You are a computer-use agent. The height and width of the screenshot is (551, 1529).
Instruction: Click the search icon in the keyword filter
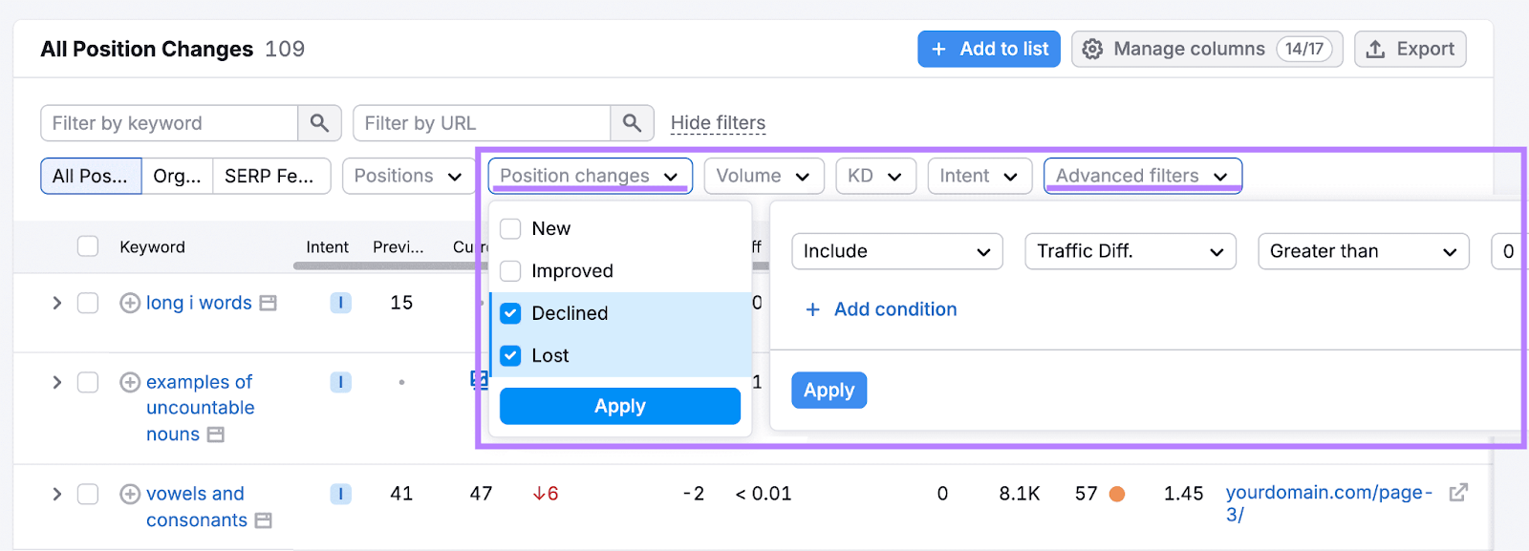(x=319, y=122)
